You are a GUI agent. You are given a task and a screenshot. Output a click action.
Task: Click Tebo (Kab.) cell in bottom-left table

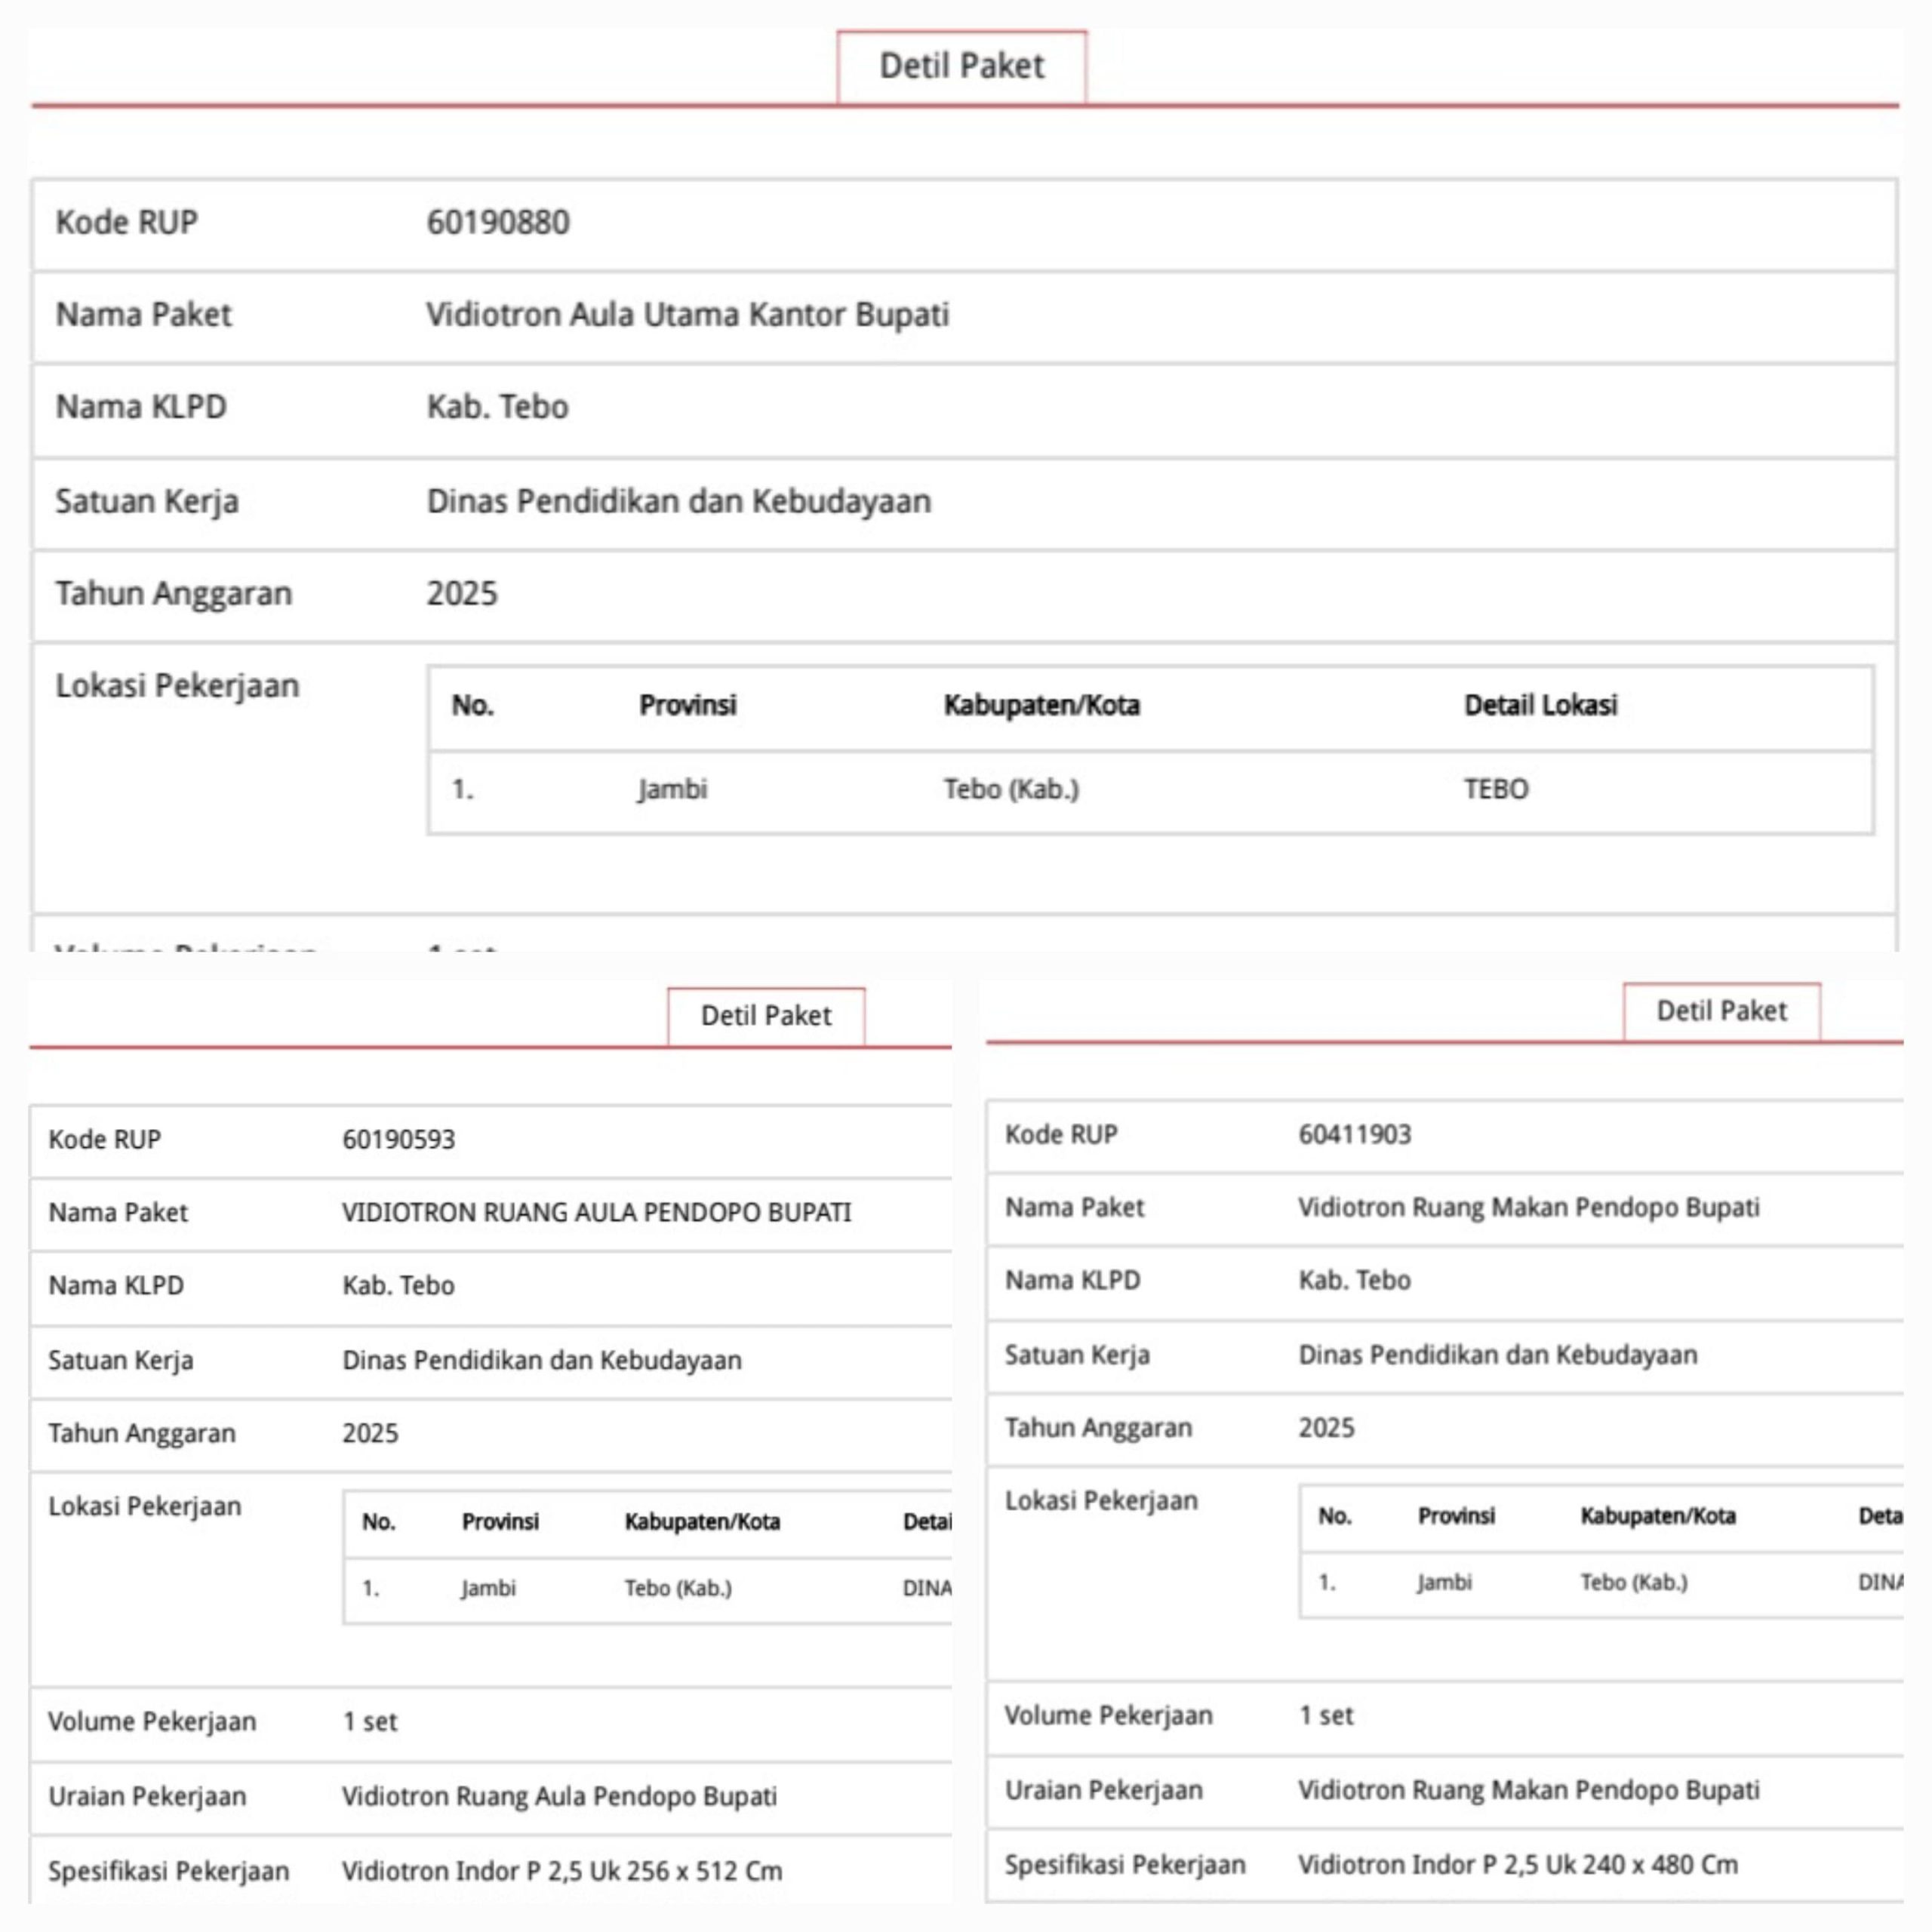pos(678,1589)
